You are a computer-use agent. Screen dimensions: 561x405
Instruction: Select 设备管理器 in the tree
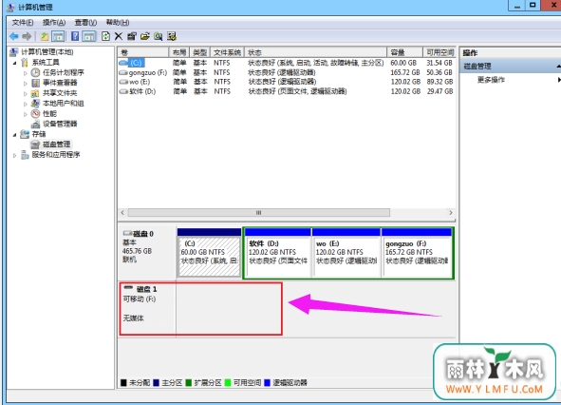point(60,124)
